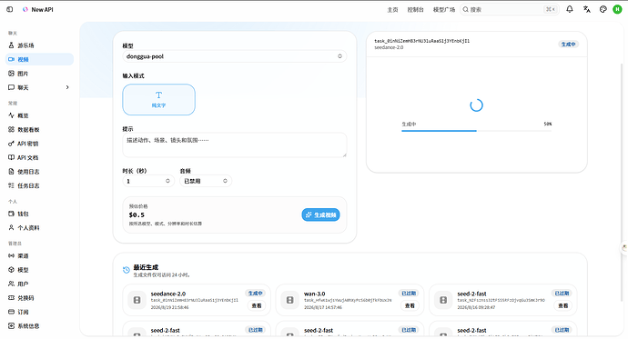Click 查看 on the wan-3.0 card
628x339 pixels.
click(410, 305)
